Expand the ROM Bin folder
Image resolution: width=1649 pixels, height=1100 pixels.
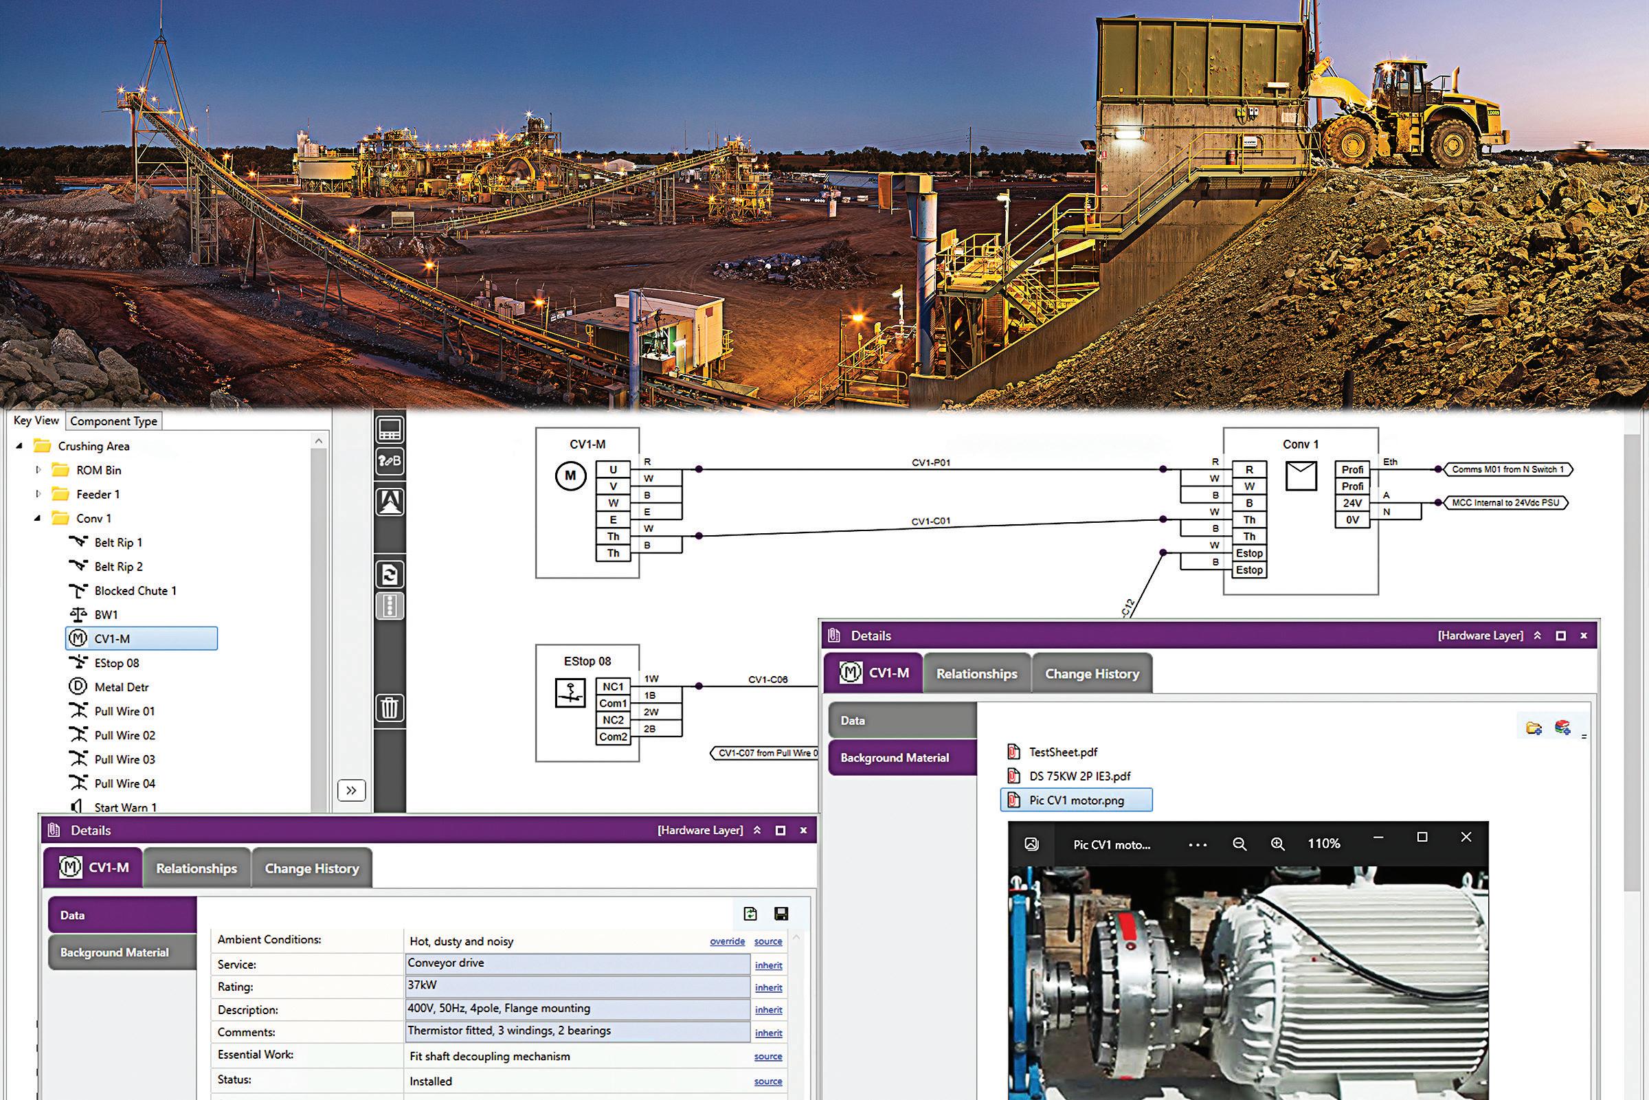(x=38, y=470)
